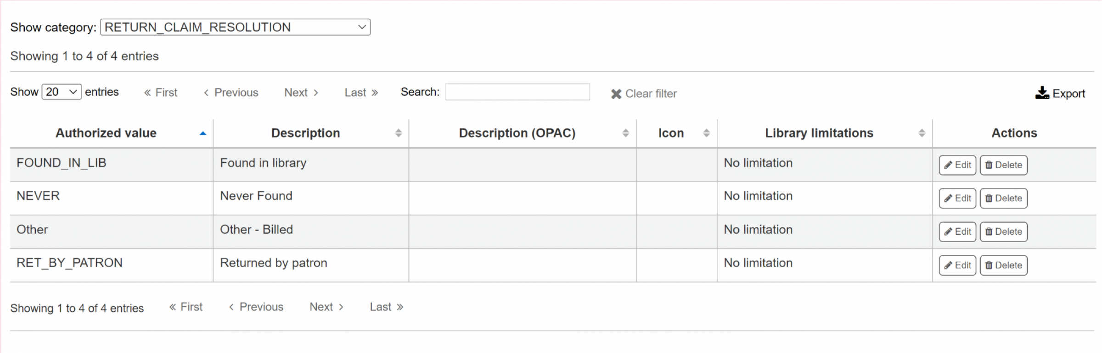Jump to Last page in top pagination
Image resolution: width=1102 pixels, height=353 pixels.
coord(361,93)
